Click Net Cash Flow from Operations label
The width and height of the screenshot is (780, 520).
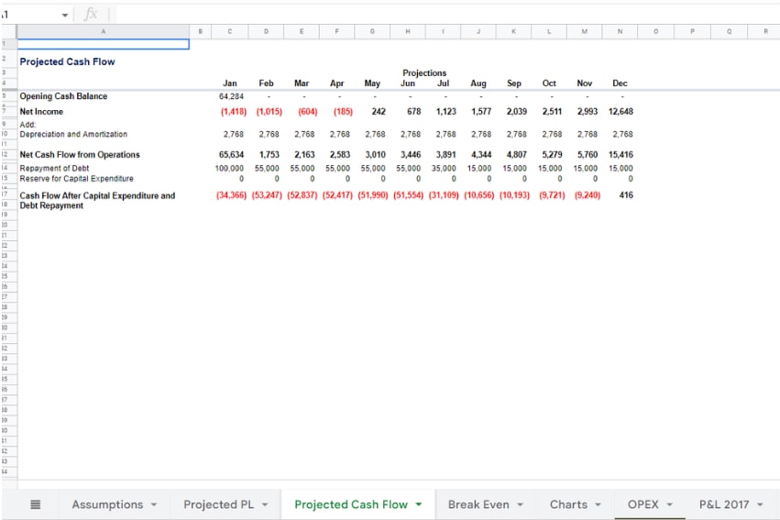[x=80, y=155]
